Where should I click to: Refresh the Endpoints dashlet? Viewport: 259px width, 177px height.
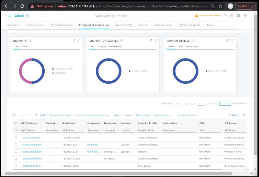(x=79, y=40)
